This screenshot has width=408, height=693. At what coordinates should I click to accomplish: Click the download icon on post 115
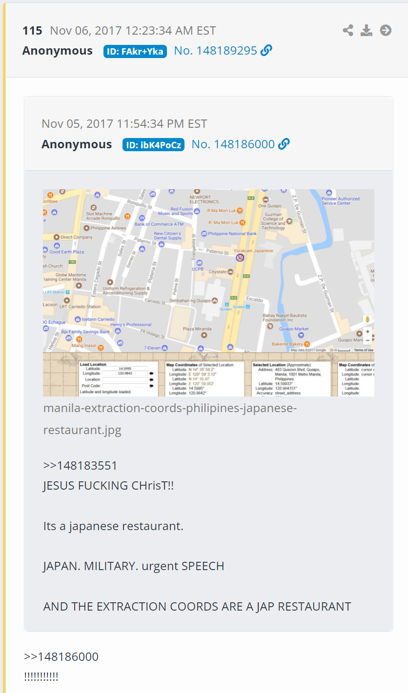click(367, 31)
